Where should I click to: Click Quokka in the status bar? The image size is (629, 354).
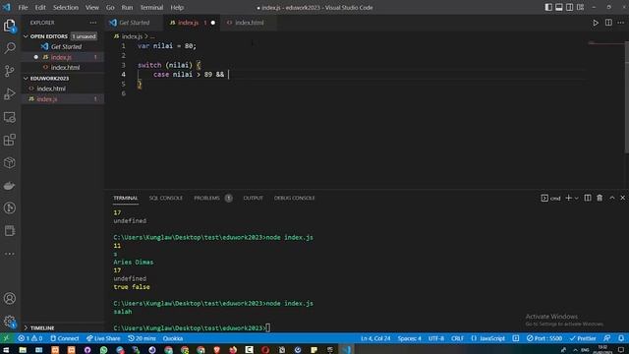pos(173,338)
